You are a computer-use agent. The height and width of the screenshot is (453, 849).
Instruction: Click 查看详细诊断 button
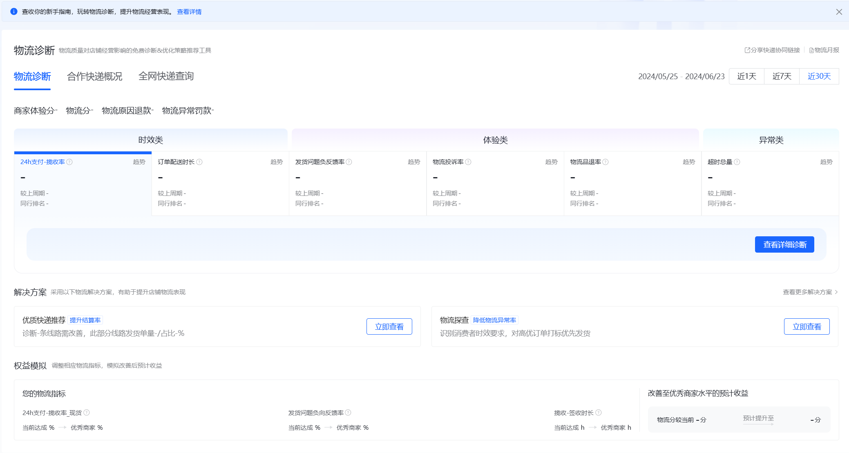point(784,244)
